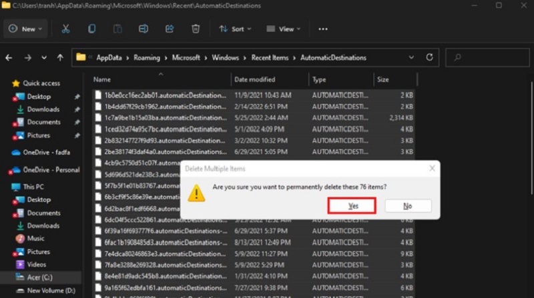Open Videos folder under This PC

coord(37,265)
